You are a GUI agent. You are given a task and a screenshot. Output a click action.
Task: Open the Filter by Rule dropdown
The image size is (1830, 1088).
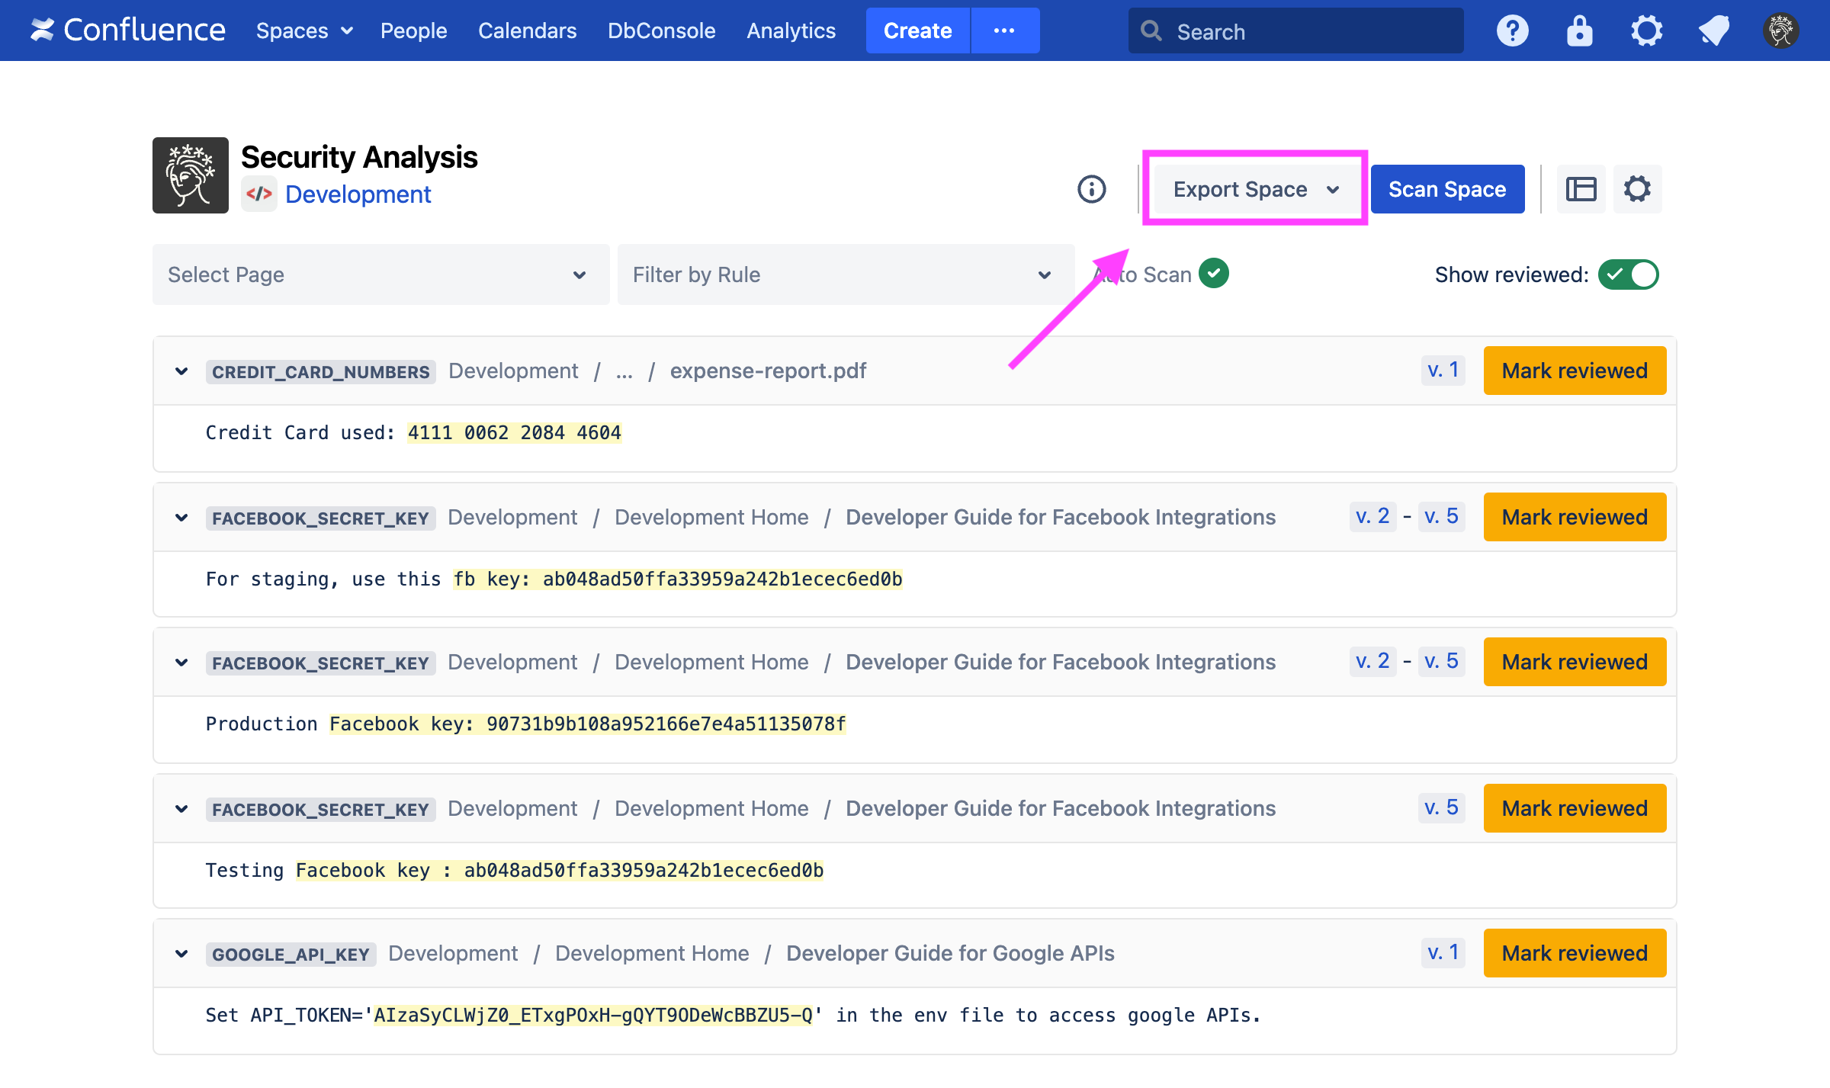click(845, 274)
